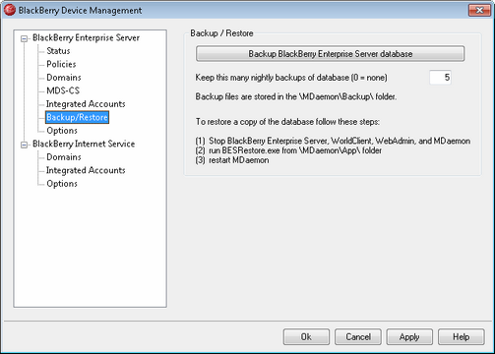495x354 pixels.
Task: Apply the backup settings
Action: point(409,337)
